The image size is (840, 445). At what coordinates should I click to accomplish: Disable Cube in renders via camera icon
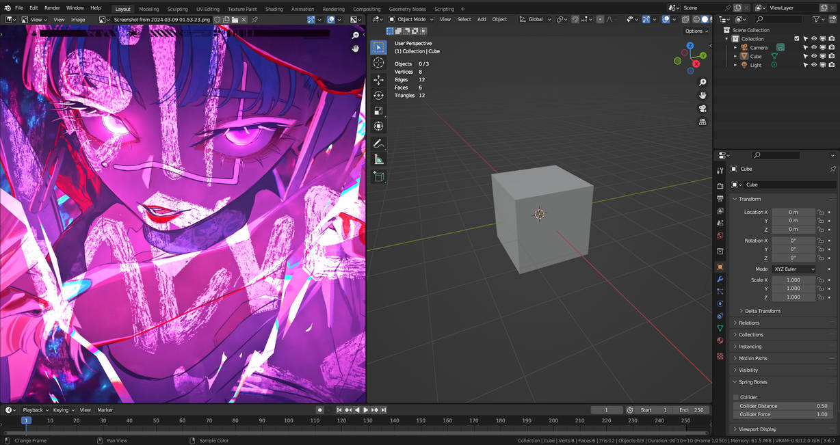pyautogui.click(x=831, y=56)
